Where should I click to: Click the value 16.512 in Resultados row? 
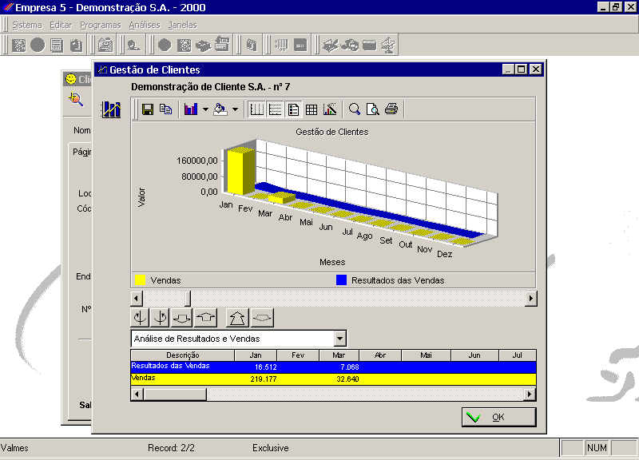point(266,367)
